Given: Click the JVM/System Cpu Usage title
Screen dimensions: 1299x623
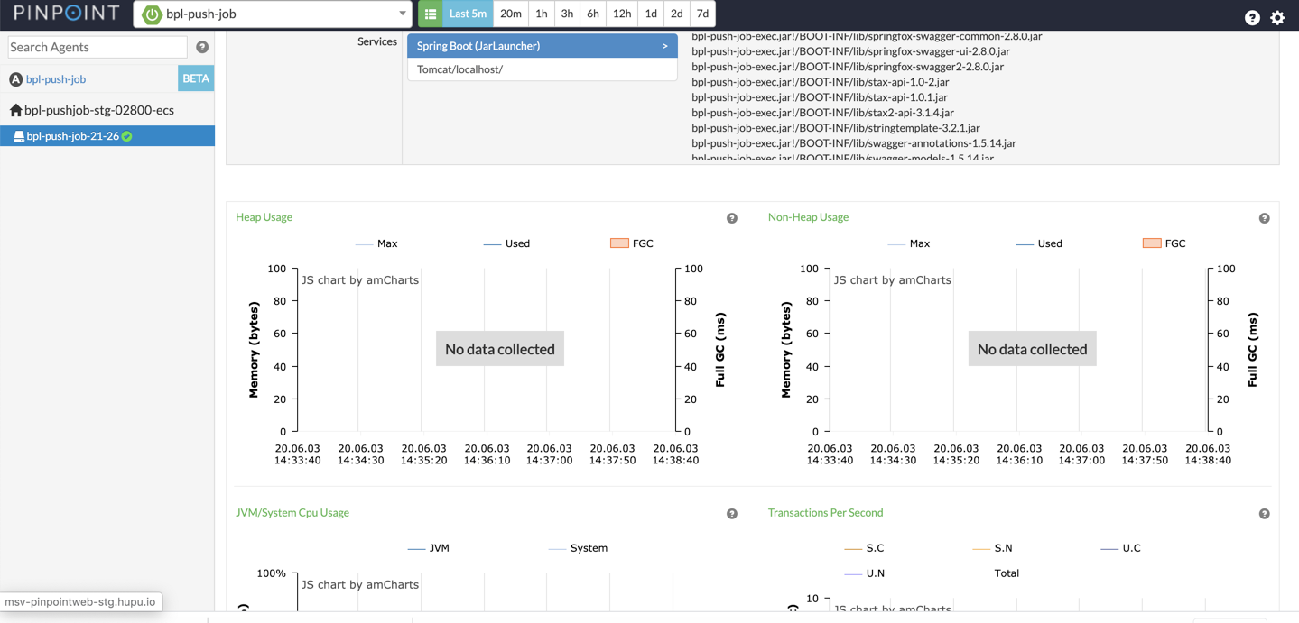Looking at the screenshot, I should pyautogui.click(x=292, y=513).
